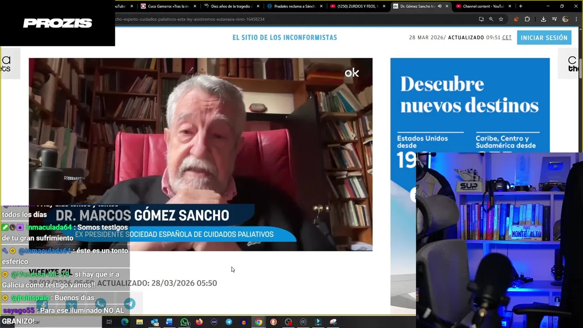The height and width of the screenshot is (328, 583).
Task: Click the install/cast page icon in address bar
Action: pyautogui.click(x=481, y=19)
